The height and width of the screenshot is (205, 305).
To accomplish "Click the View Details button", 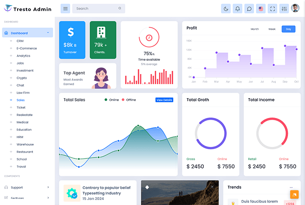I will pyautogui.click(x=164, y=100).
